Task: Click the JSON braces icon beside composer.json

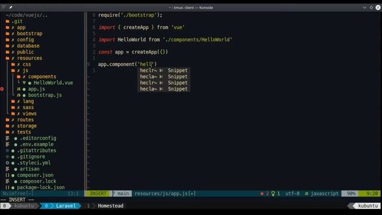Action: point(8,175)
